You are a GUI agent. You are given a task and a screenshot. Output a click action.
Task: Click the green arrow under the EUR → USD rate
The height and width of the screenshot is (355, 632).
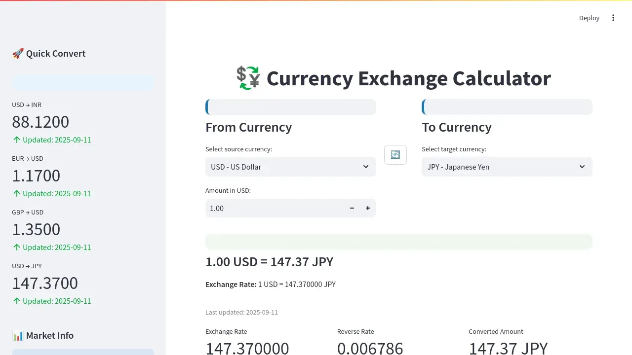tap(16, 193)
